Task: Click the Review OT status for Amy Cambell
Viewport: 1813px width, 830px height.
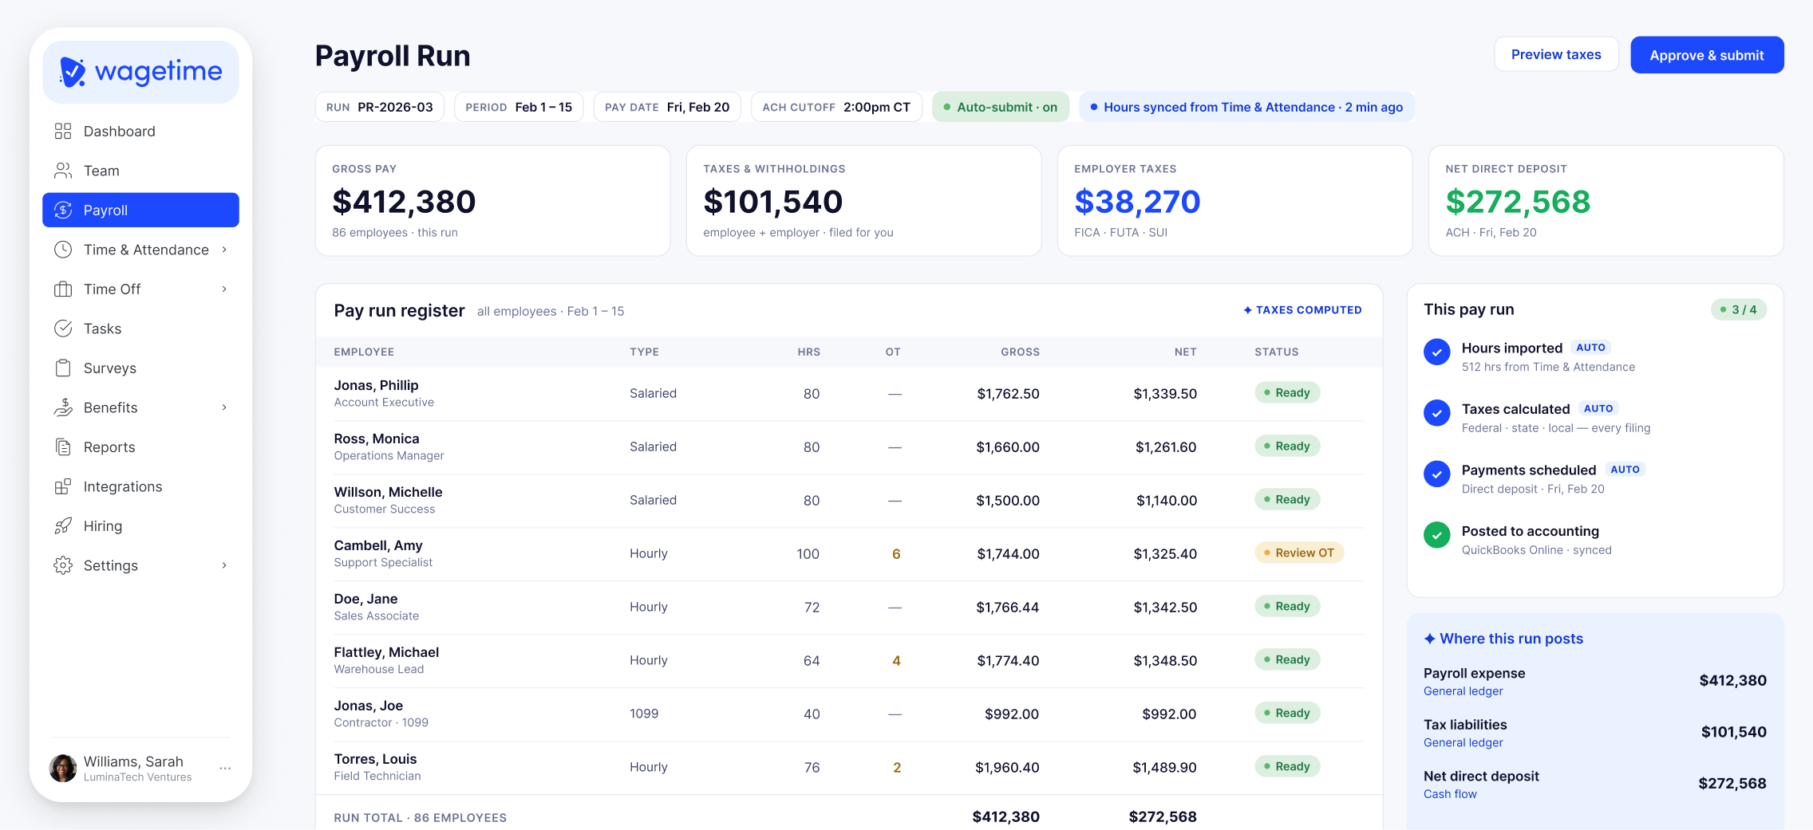Action: point(1299,553)
